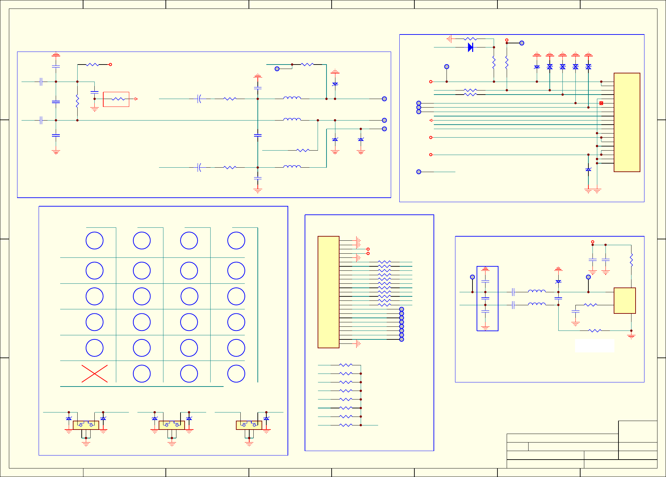Click the red terminal circle after the top-left resistor

pos(110,65)
